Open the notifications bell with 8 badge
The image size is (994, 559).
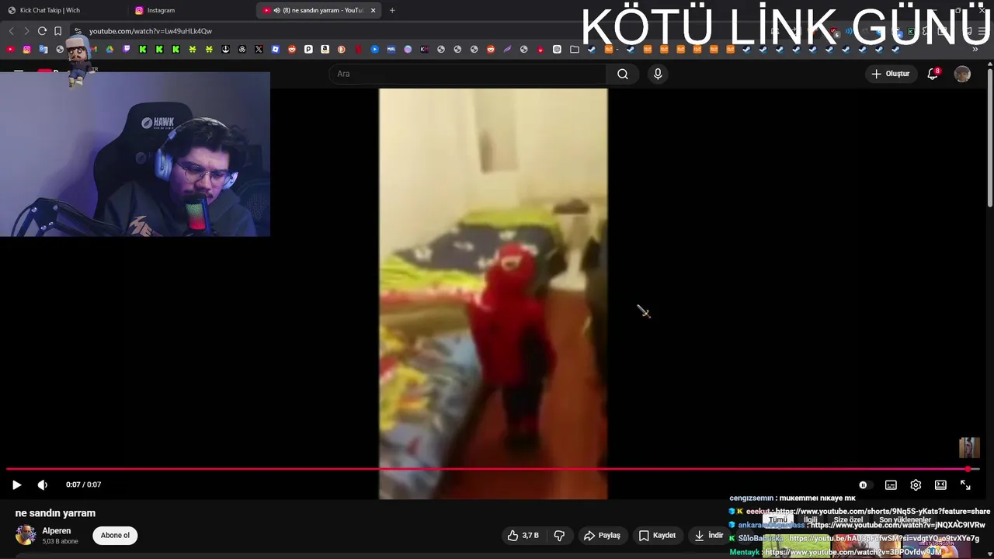click(933, 74)
